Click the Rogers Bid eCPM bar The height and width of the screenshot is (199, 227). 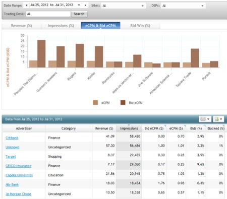tap(80, 56)
